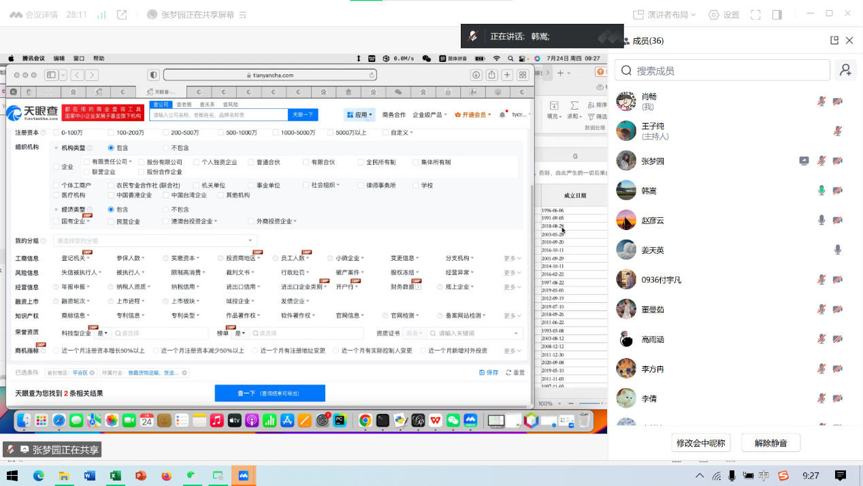
Task: Click the 修改会中昵称 button
Action: tap(701, 443)
